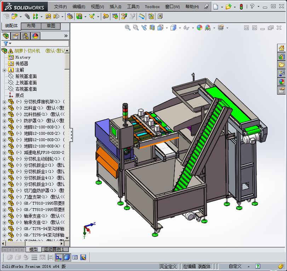The width and height of the screenshot is (287, 271).
Task: Click the Rebuild traffic light icon
Action: [x=241, y=6]
